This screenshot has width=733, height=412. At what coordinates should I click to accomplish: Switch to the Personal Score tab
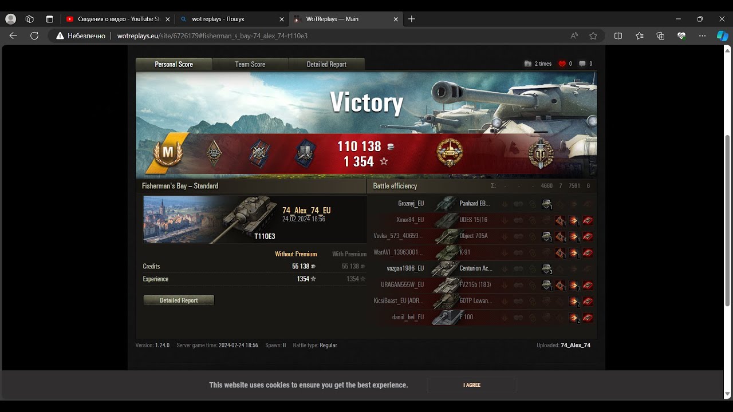[x=174, y=64]
